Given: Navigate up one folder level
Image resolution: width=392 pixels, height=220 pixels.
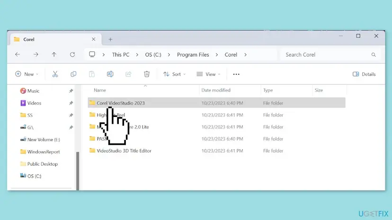Looking at the screenshot, I should point(54,54).
